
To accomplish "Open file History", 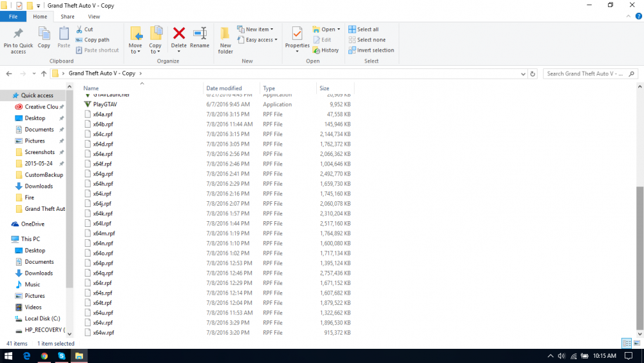I will point(326,50).
